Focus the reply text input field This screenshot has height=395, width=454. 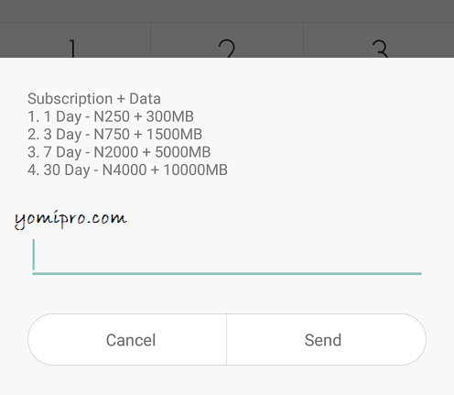pos(227,257)
